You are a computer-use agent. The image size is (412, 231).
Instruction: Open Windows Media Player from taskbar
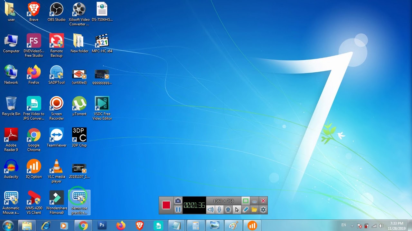pos(64,226)
